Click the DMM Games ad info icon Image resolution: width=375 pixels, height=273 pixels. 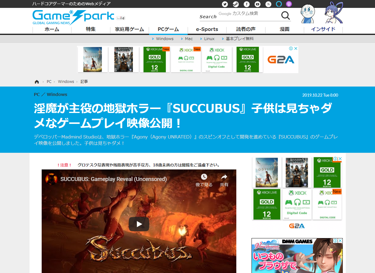point(335,241)
